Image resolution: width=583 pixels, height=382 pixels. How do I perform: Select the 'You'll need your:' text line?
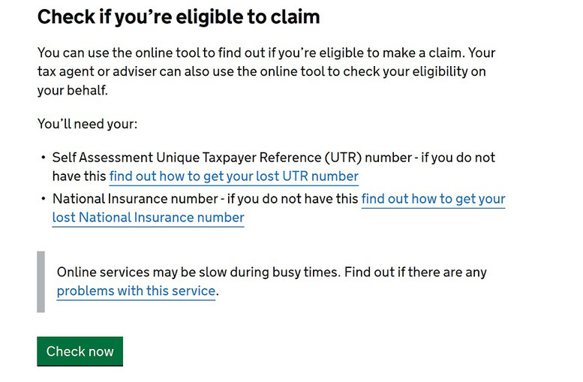87,124
